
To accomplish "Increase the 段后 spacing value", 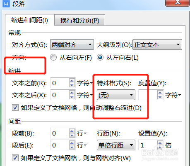I will pos(72,143).
